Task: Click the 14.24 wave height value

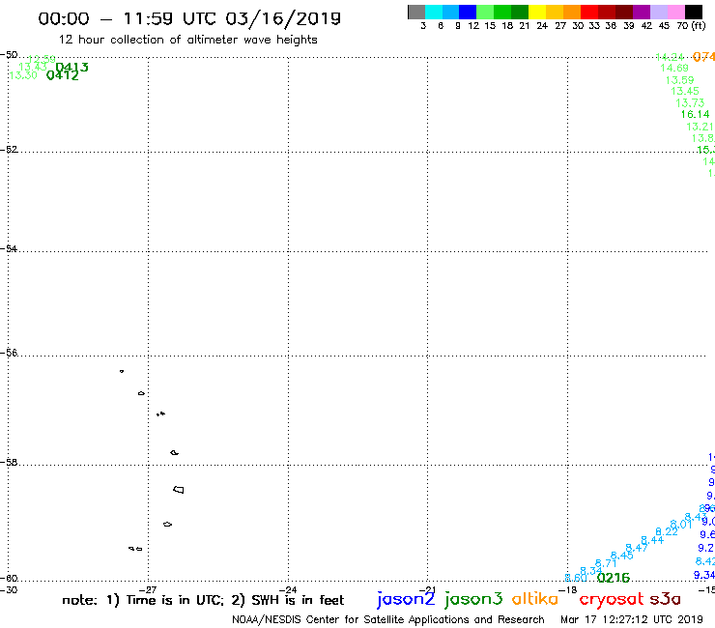Action: click(670, 57)
